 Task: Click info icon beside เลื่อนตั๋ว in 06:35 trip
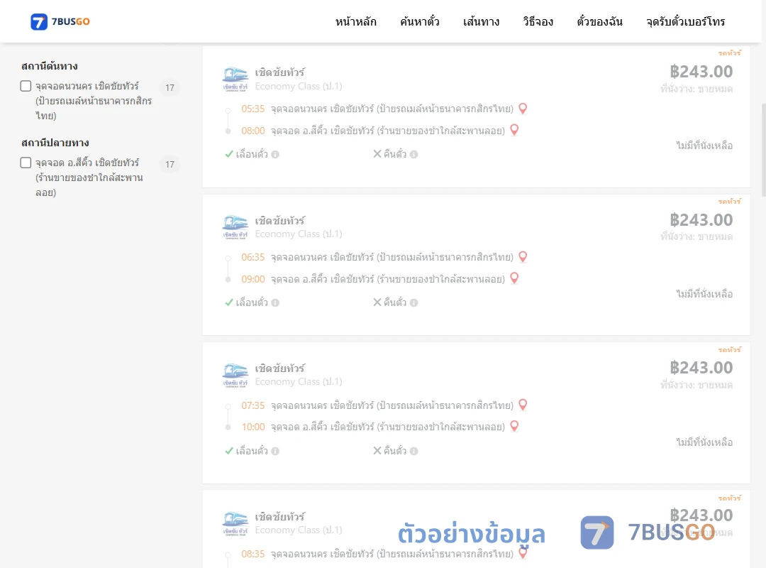click(x=275, y=303)
